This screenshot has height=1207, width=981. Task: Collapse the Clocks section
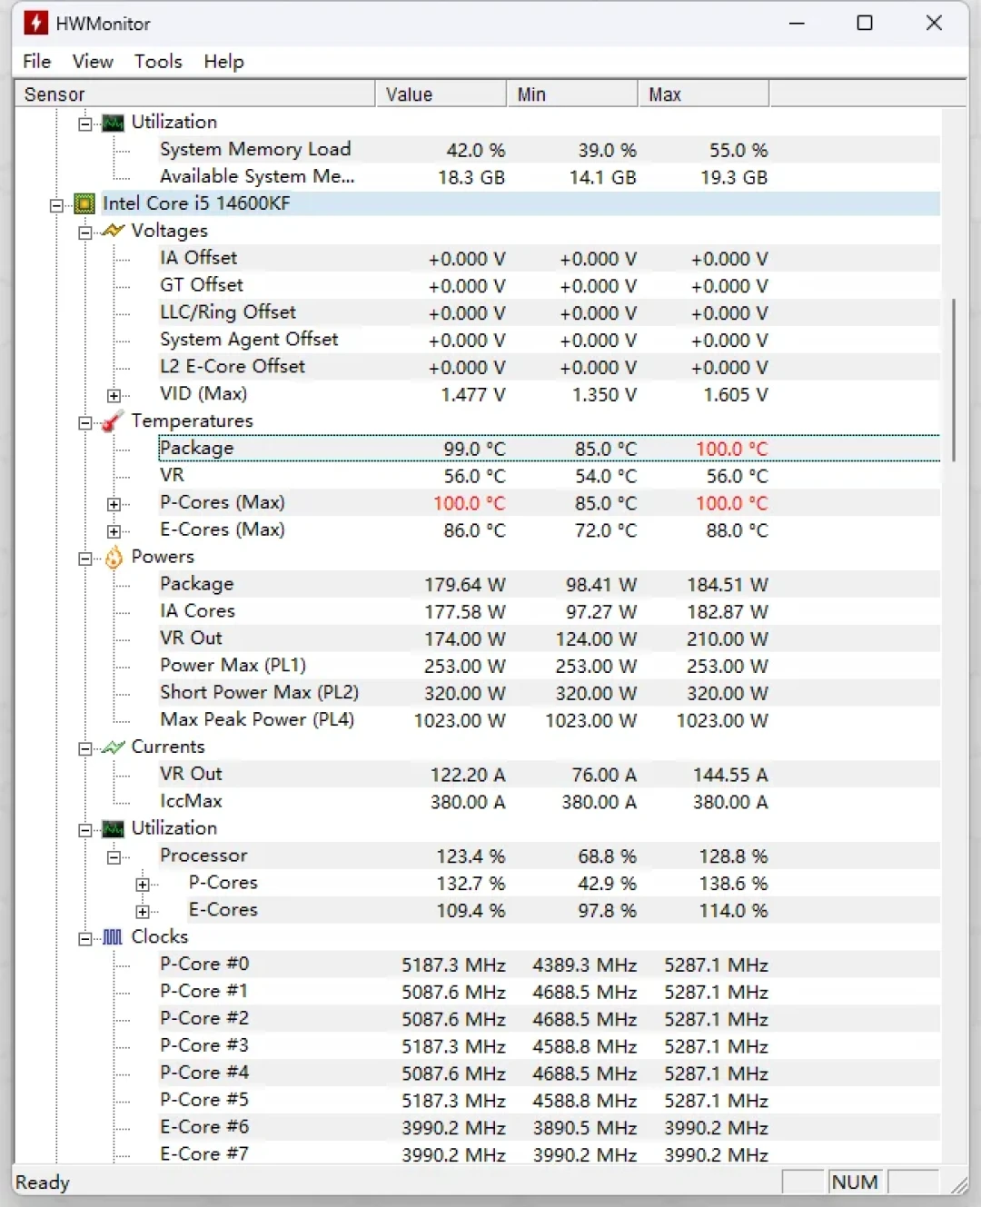click(x=84, y=938)
